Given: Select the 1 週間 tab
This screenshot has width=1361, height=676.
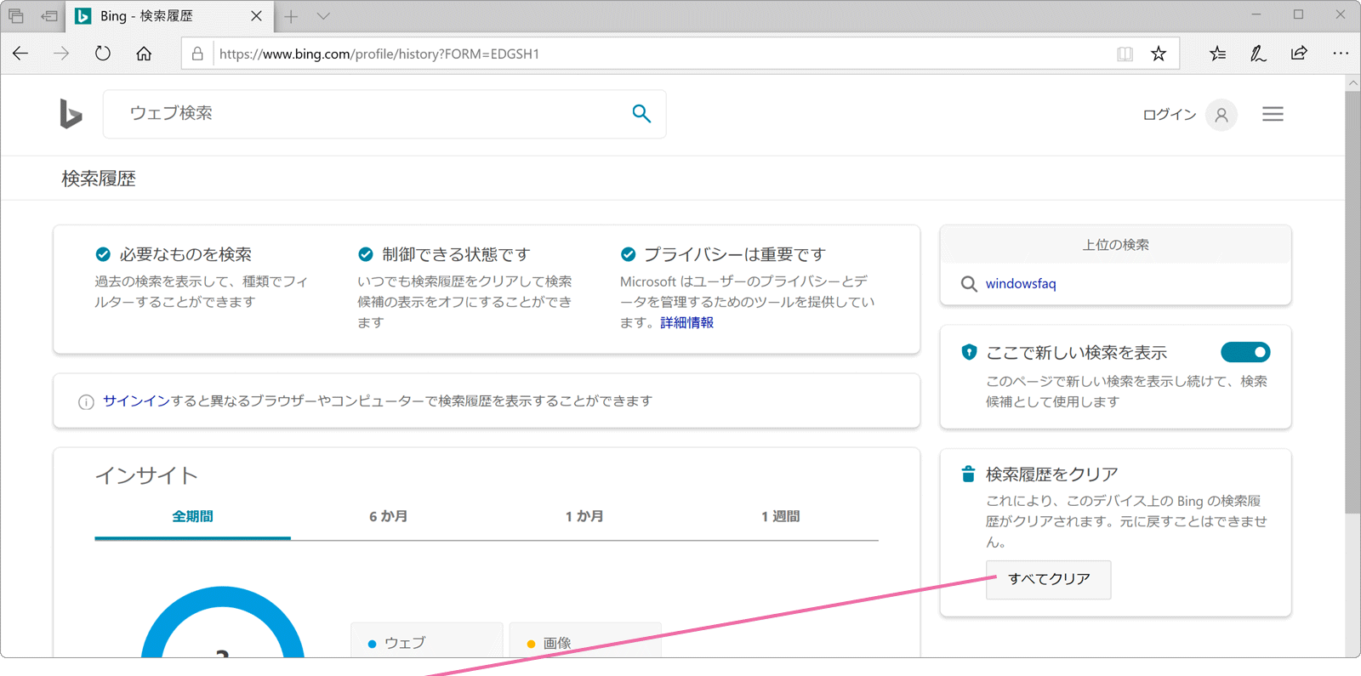Looking at the screenshot, I should click(780, 516).
